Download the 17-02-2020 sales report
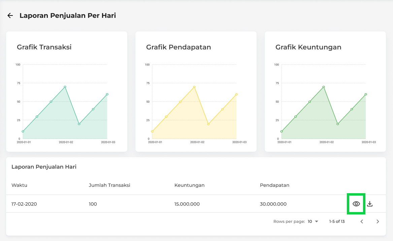Image resolution: width=393 pixels, height=241 pixels. [370, 204]
